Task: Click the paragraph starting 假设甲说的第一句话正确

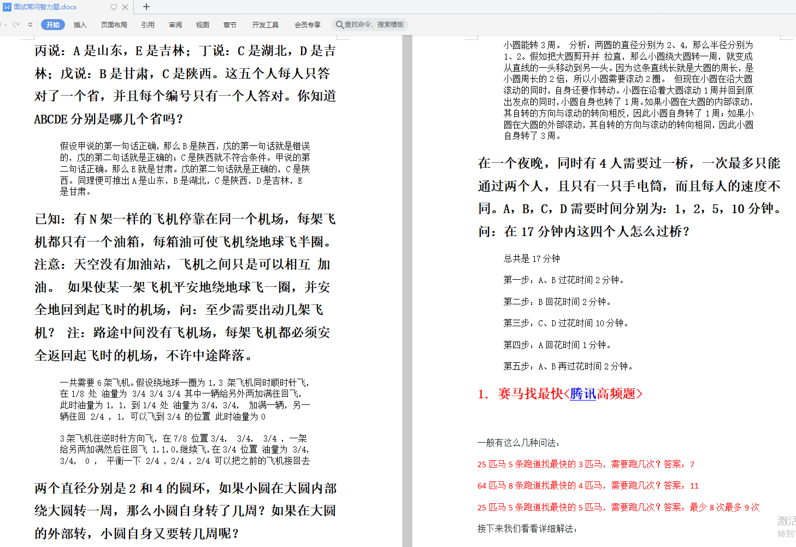Action: coord(185,169)
